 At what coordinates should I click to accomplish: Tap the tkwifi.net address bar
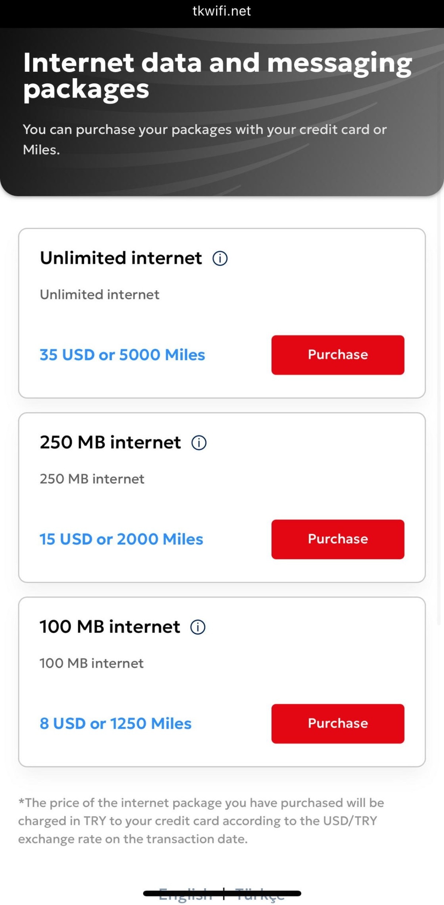click(x=222, y=11)
